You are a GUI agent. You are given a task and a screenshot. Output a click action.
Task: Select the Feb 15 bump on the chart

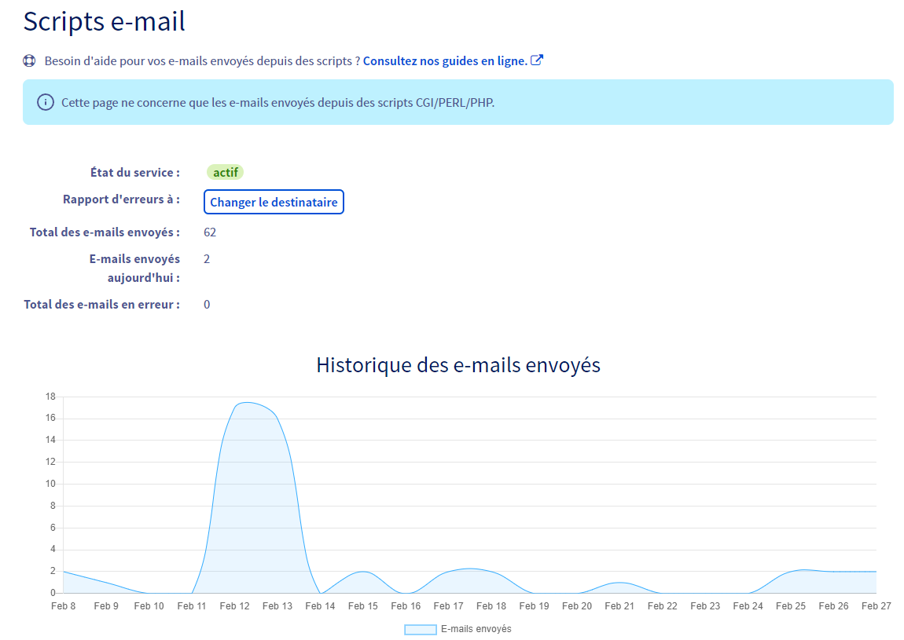tap(362, 572)
